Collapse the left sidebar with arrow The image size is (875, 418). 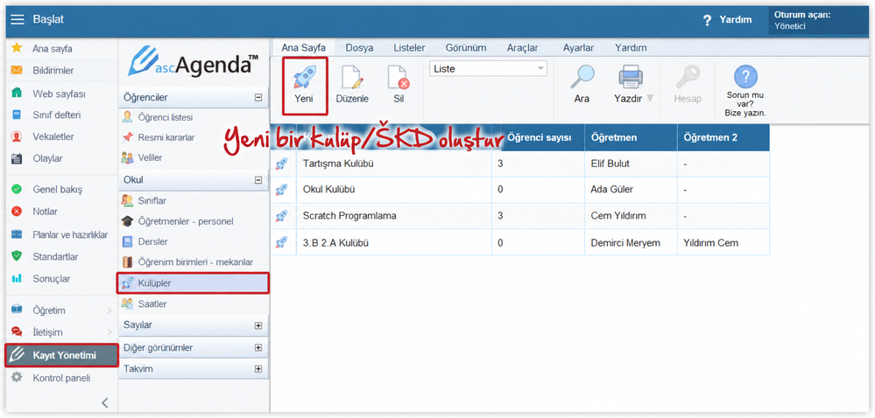click(x=105, y=402)
